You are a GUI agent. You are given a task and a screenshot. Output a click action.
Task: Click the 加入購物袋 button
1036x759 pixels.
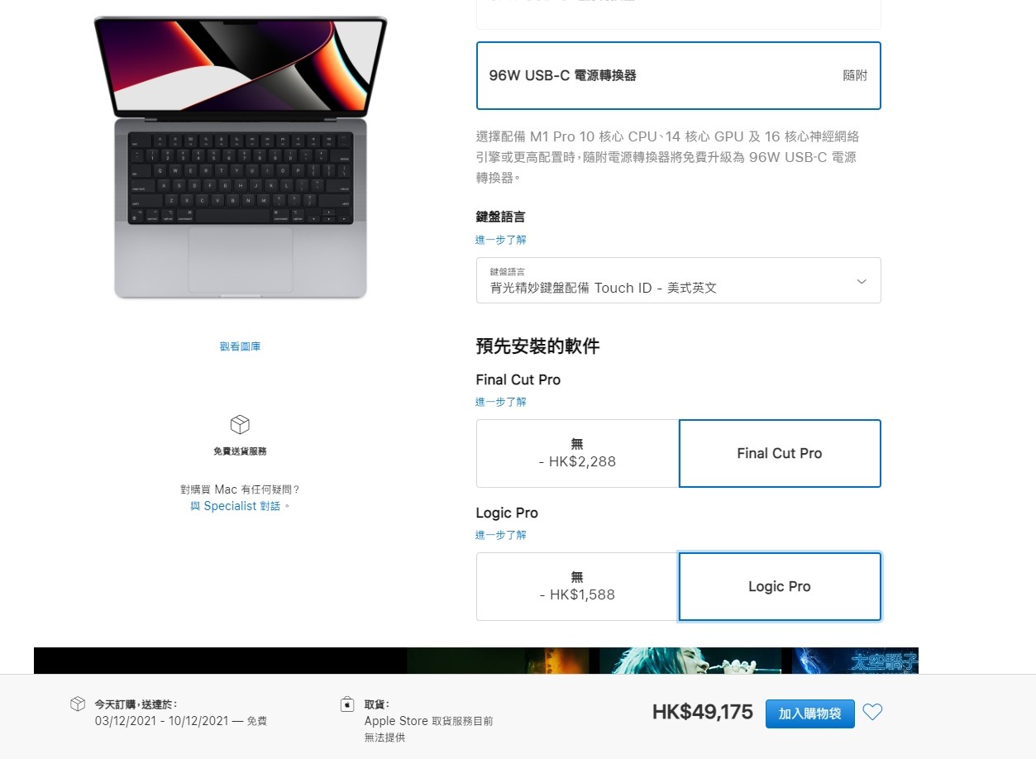(x=810, y=714)
